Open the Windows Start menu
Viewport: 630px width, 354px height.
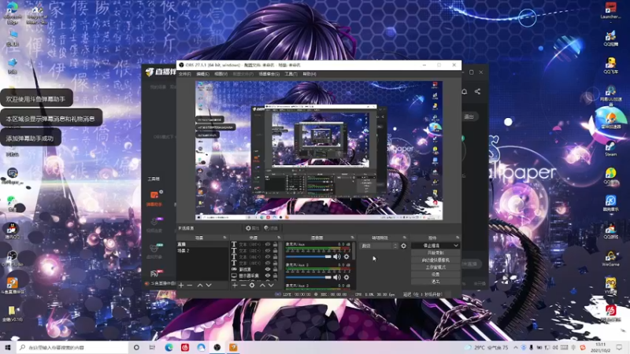click(x=8, y=347)
